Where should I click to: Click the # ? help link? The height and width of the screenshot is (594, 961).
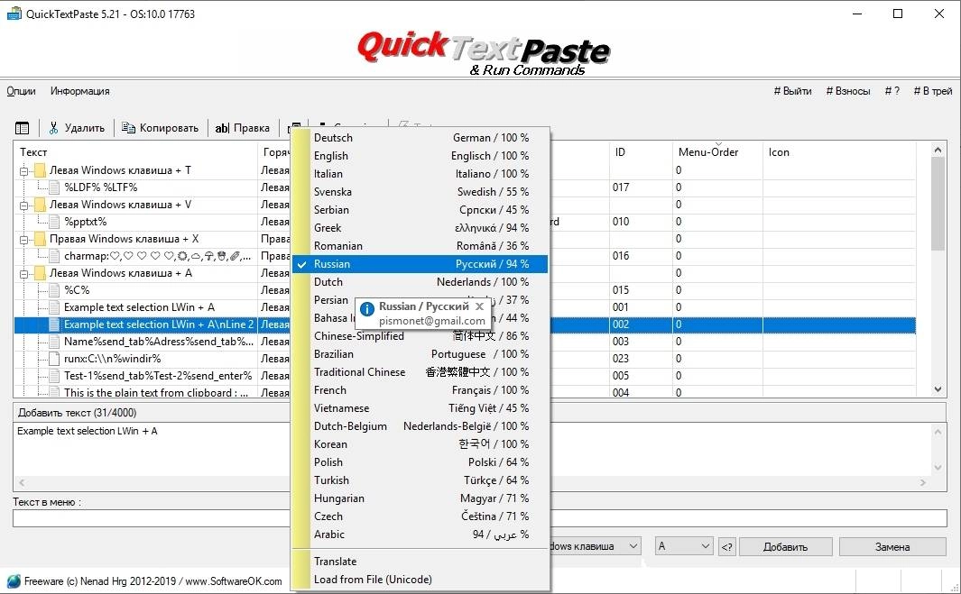pos(892,91)
